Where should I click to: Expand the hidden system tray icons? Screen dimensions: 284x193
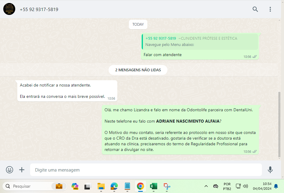click(x=206, y=186)
